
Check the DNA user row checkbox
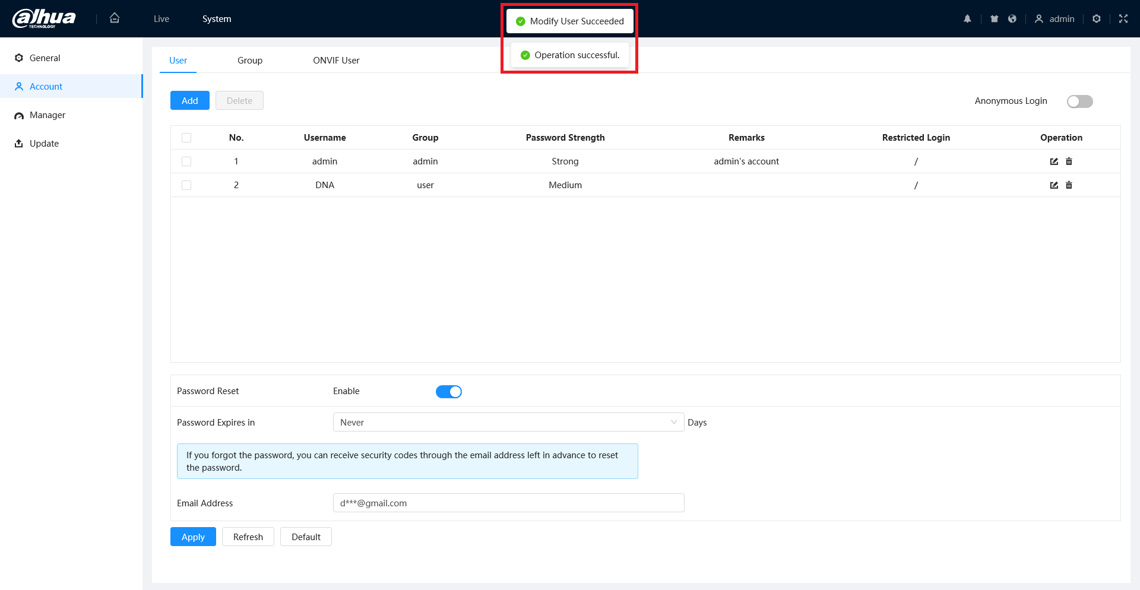coord(186,185)
